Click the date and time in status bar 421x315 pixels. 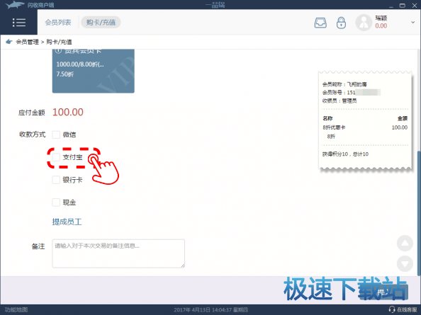point(211,310)
